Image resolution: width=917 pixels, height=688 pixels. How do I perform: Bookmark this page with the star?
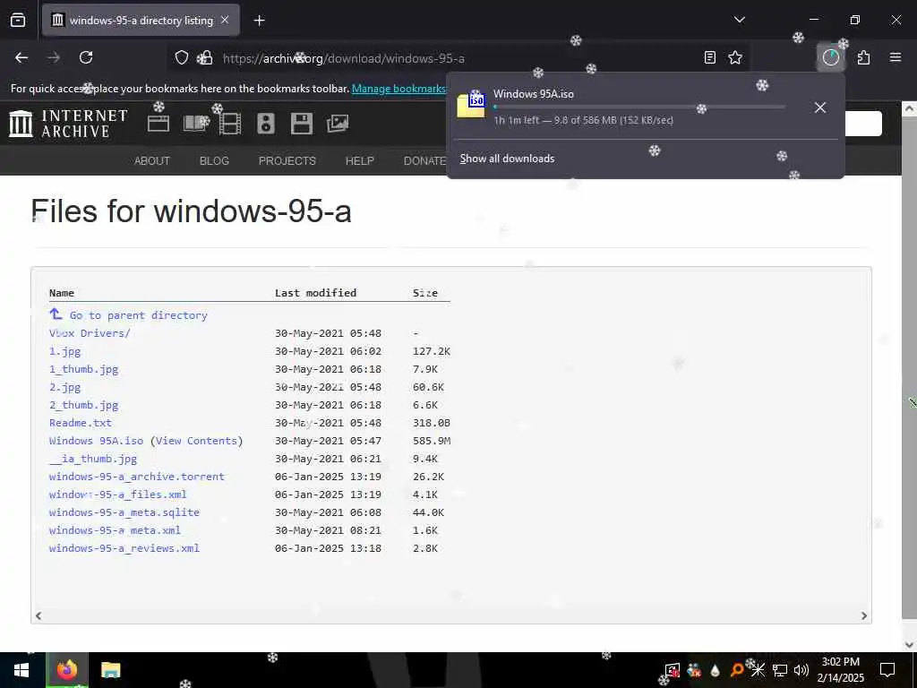[x=735, y=57]
